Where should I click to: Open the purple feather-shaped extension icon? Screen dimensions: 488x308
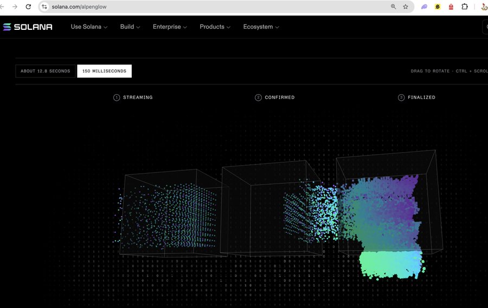(x=424, y=6)
